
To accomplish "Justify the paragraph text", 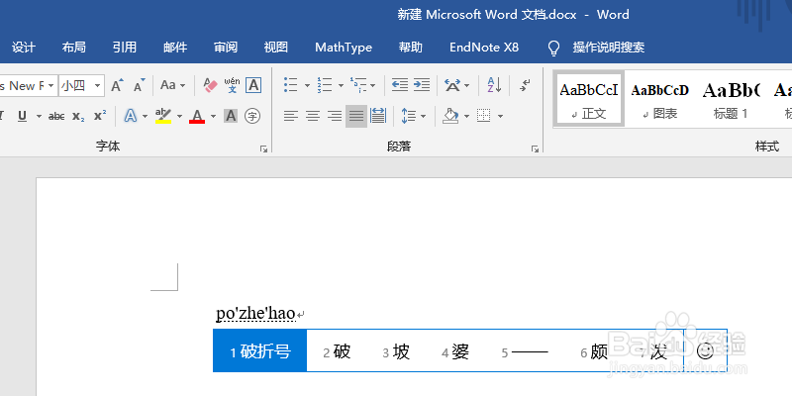I will (356, 116).
